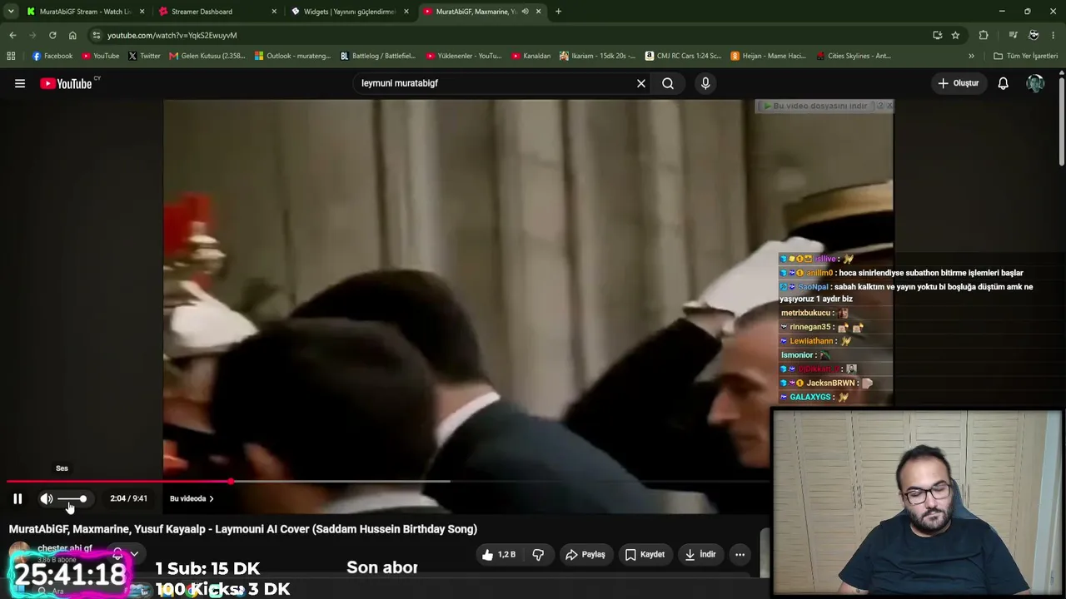
Task: Go to YouTube home via the logo
Action: (66, 83)
